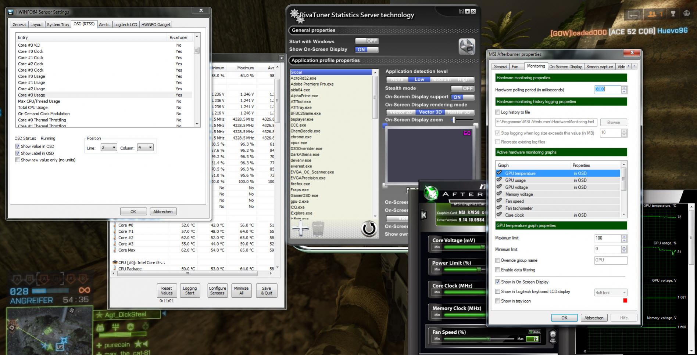Click left arrow of Afterburner tab strip

pos(629,66)
